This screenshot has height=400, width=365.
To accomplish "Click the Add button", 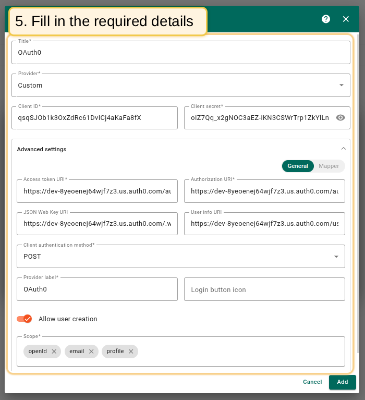I will tap(342, 382).
